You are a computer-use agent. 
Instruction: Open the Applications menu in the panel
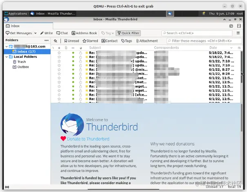click(16, 14)
